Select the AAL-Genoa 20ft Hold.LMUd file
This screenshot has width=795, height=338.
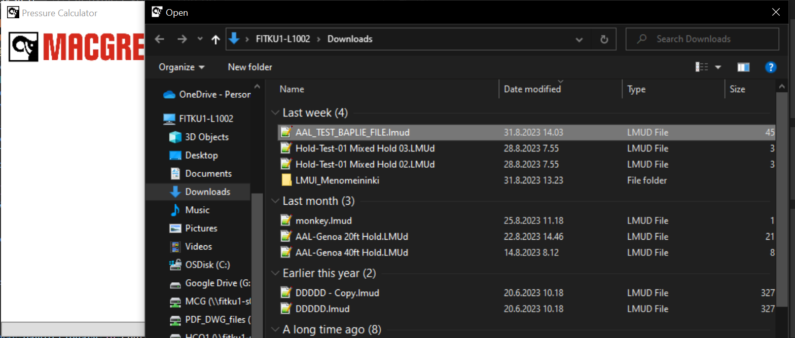351,237
